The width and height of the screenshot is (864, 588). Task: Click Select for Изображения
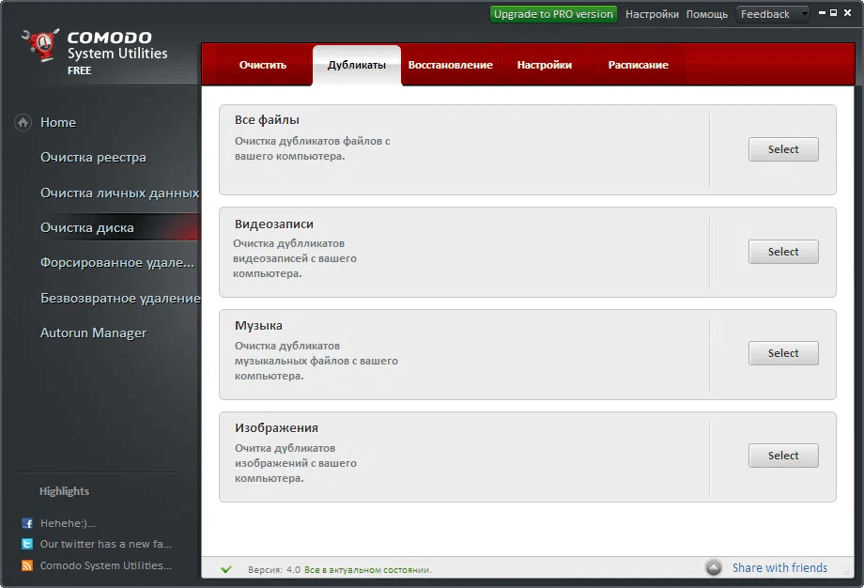[x=783, y=456]
